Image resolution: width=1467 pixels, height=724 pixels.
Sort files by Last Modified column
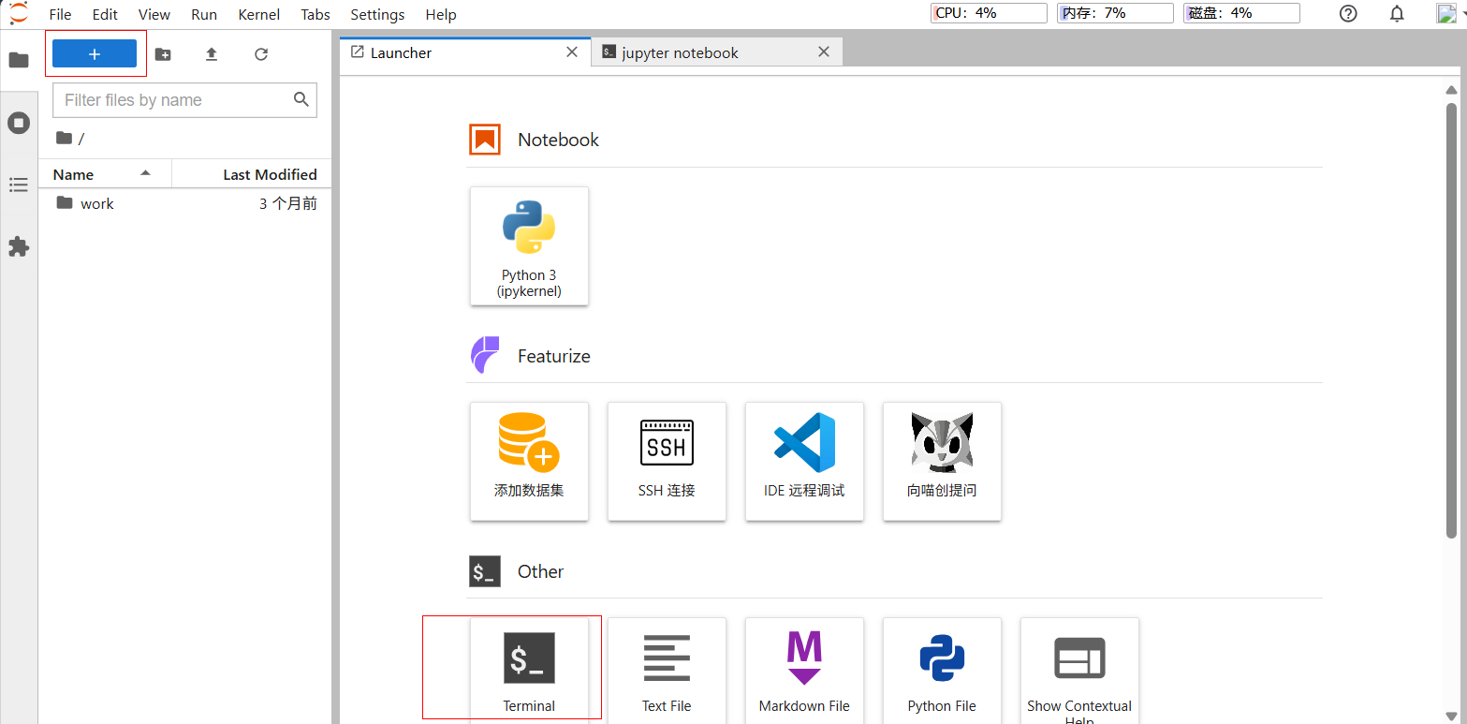click(x=252, y=174)
